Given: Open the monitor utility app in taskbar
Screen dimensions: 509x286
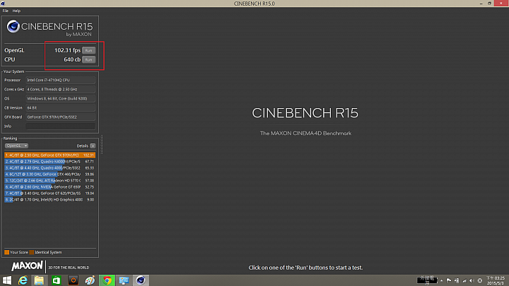Looking at the screenshot, I should (x=124, y=280).
